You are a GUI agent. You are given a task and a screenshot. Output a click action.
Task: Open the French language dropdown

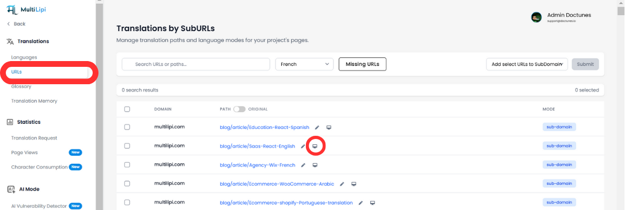304,64
